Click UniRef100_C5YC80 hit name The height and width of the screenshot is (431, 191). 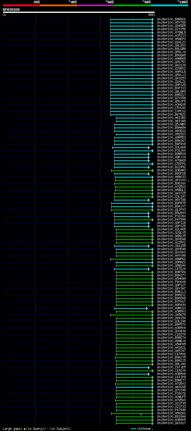point(171,108)
